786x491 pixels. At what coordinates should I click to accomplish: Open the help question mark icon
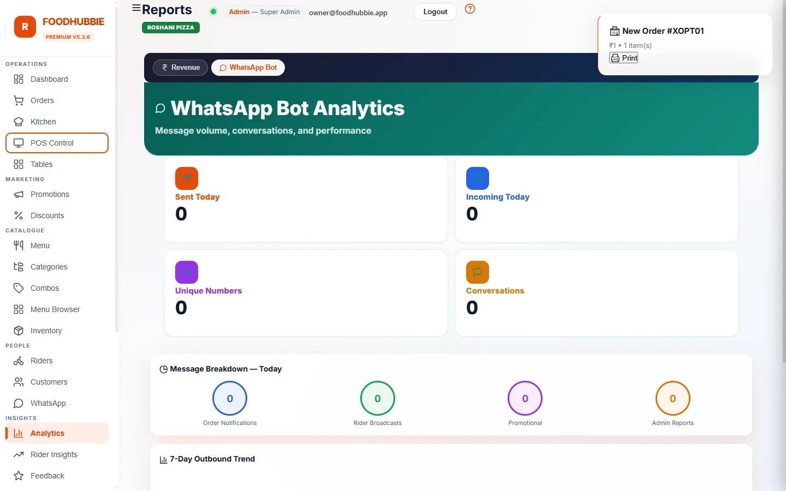point(470,9)
